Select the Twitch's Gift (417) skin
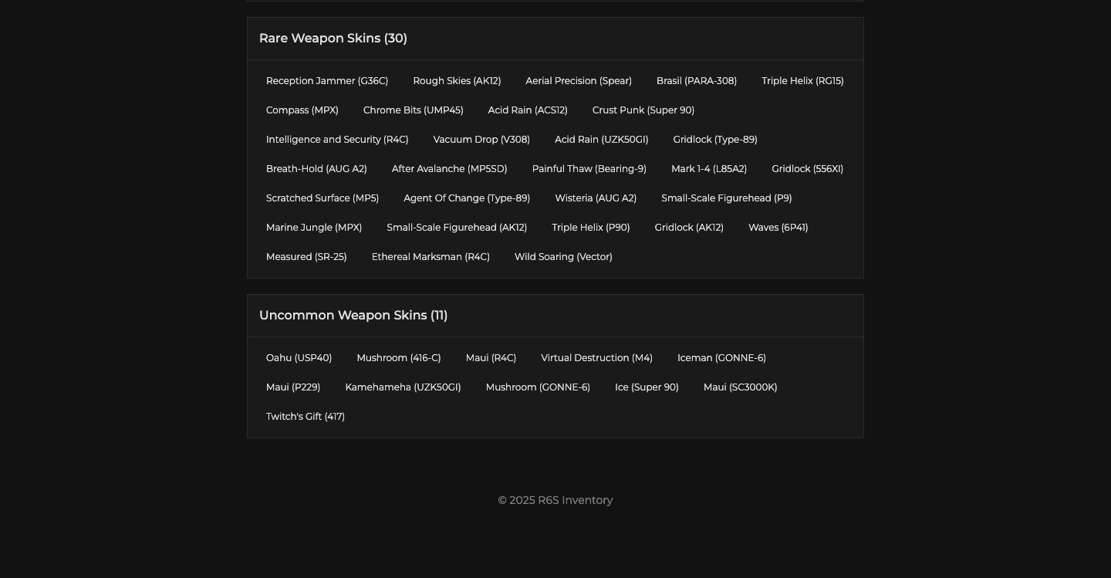This screenshot has width=1111, height=578. (x=306, y=417)
